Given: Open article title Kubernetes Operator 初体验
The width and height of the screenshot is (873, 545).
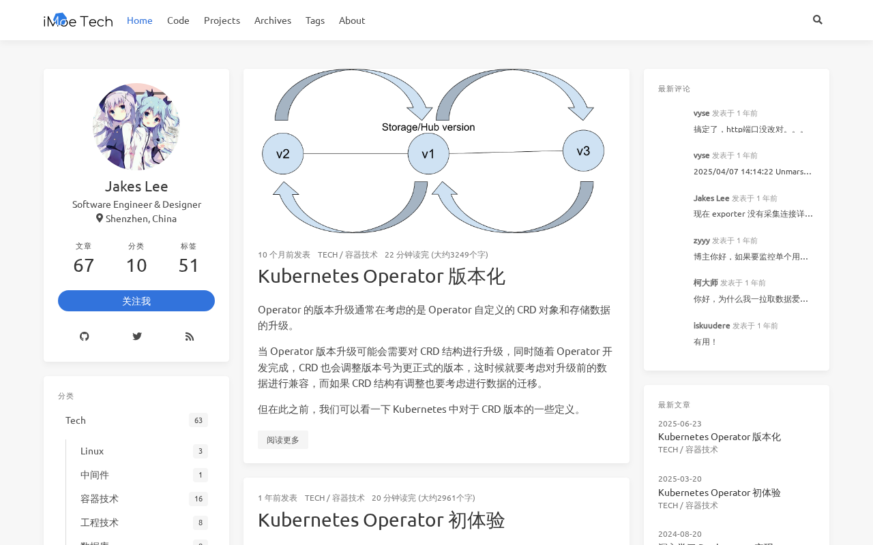Looking at the screenshot, I should [x=381, y=520].
